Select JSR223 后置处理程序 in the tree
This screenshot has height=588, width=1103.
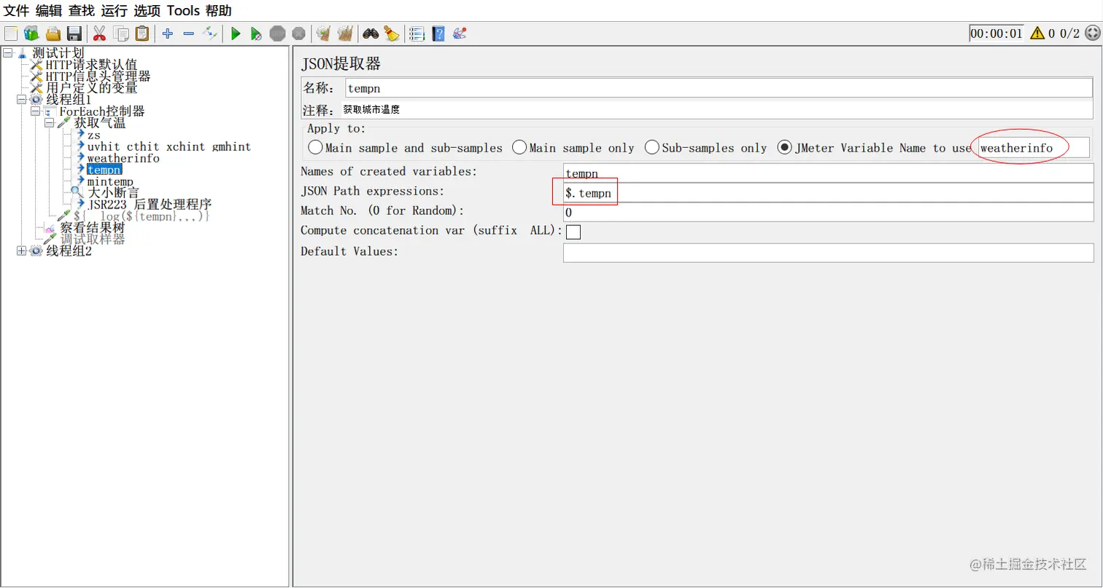pos(150,205)
